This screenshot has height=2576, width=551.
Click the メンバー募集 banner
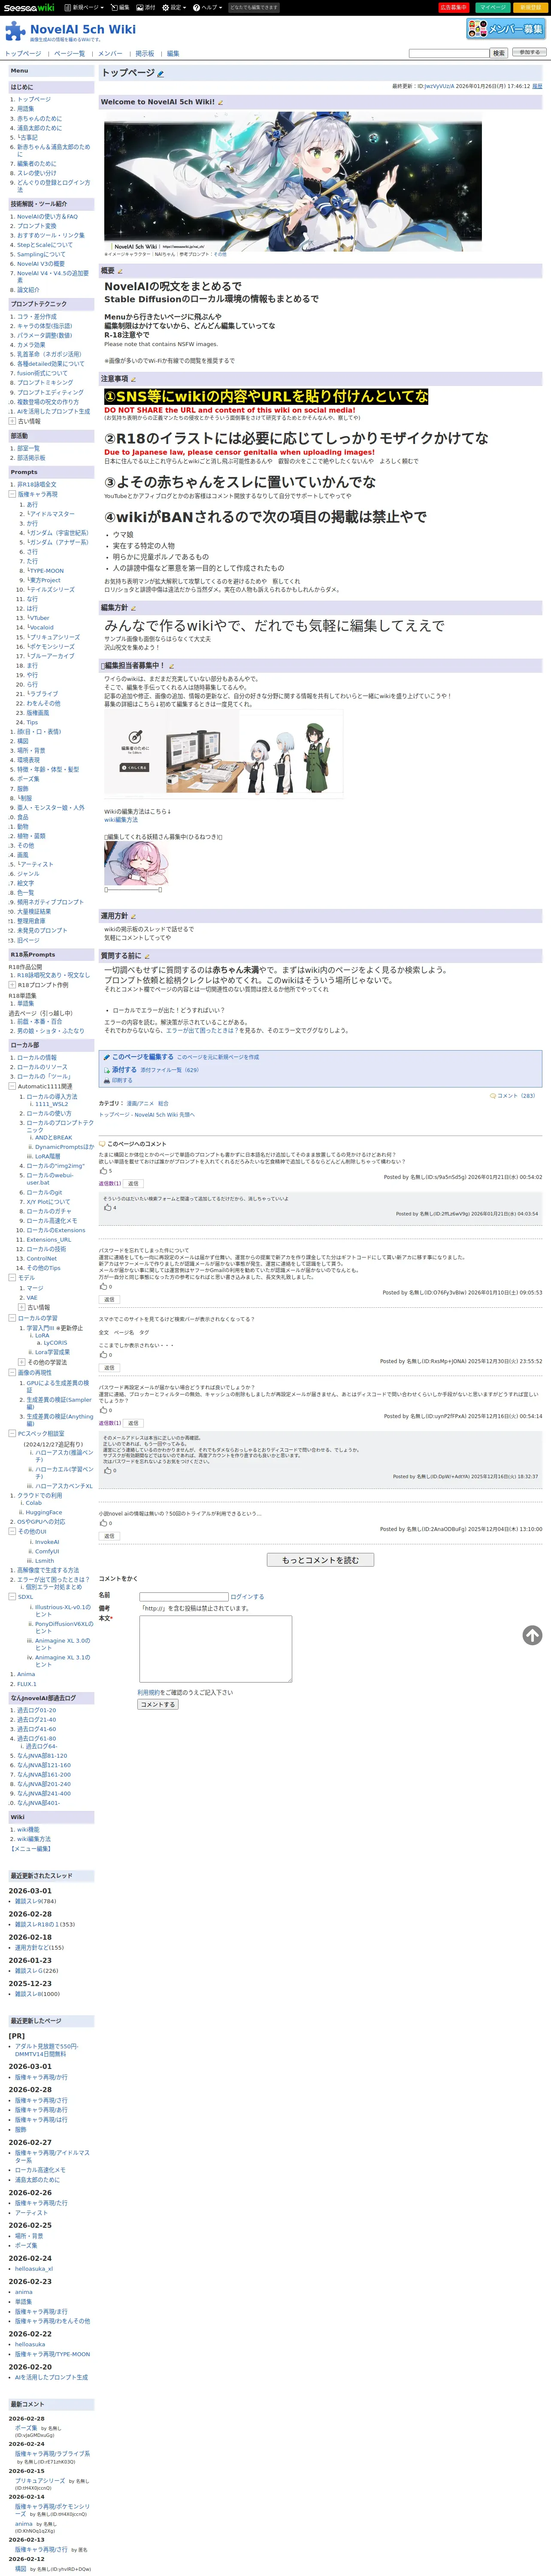506,29
